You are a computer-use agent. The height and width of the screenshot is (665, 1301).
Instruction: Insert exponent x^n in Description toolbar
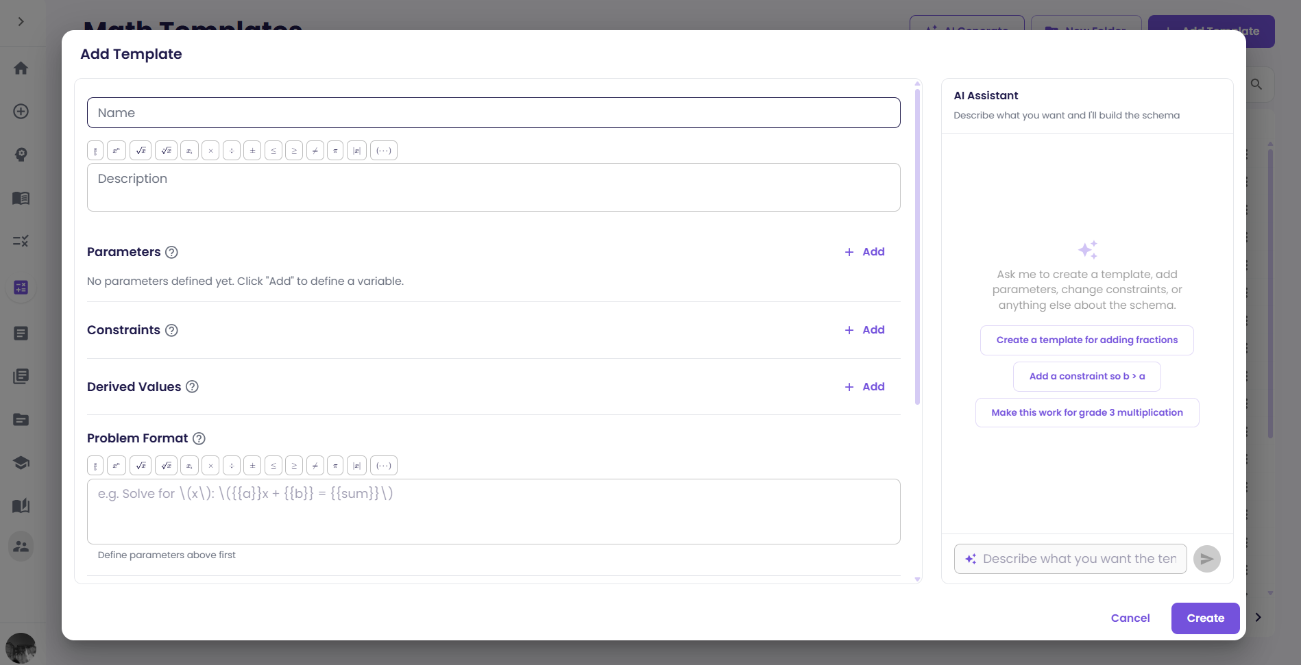(117, 151)
